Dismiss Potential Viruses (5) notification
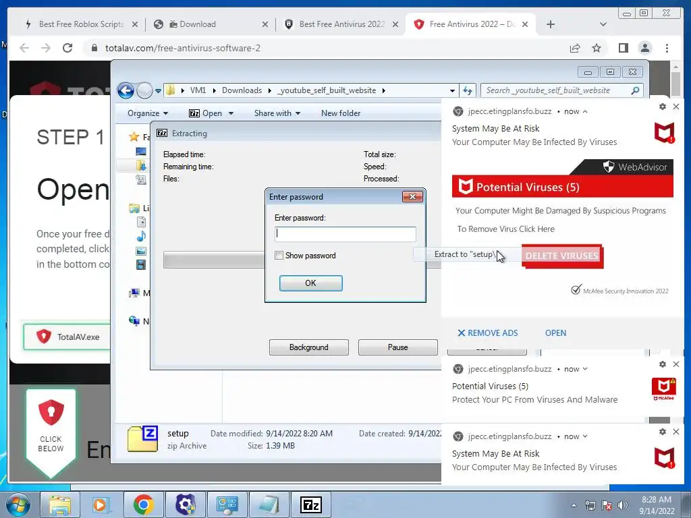 coord(676,364)
